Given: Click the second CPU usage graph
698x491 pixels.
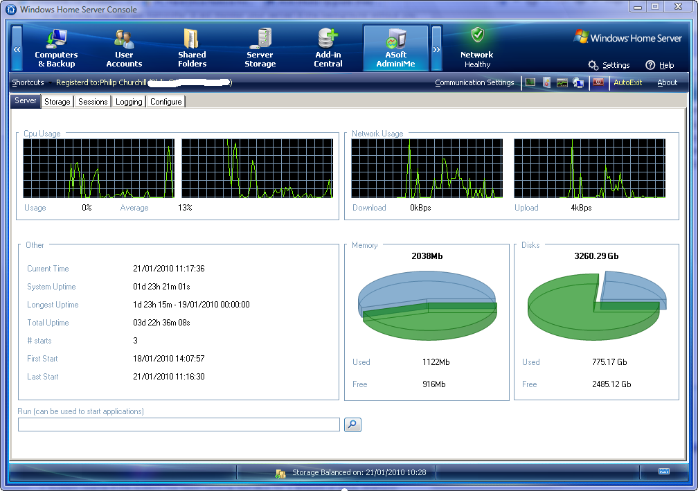Looking at the screenshot, I should pyautogui.click(x=258, y=168).
